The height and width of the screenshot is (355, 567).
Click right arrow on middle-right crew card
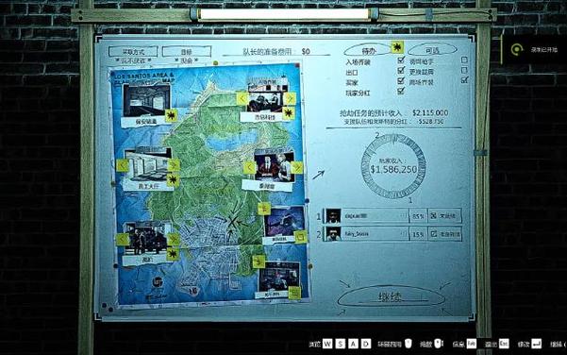click(x=297, y=167)
